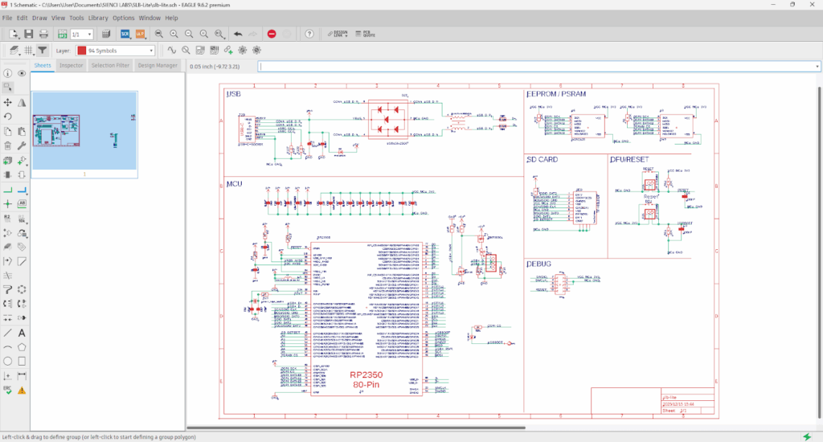823x442 pixels.
Task: Toggle the Show eye icon tool
Action: tap(22, 73)
